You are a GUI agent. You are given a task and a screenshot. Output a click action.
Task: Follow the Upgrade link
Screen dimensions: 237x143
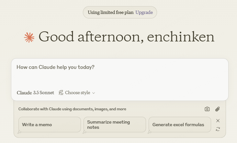[144, 12]
